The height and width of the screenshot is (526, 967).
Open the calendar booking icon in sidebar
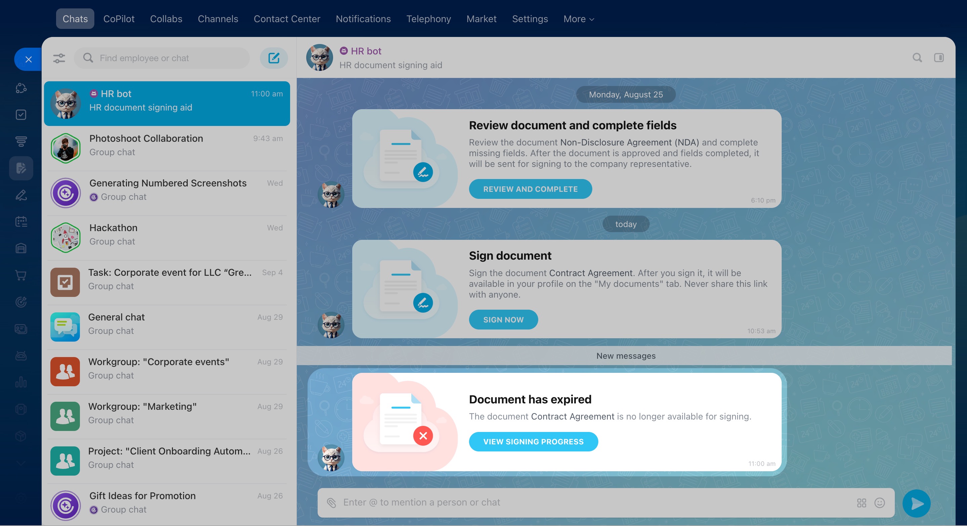[21, 221]
